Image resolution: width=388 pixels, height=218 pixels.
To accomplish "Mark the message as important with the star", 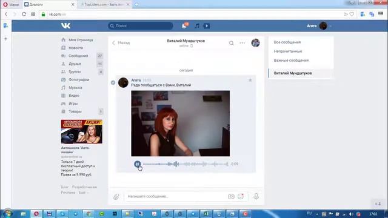I will 250,80.
